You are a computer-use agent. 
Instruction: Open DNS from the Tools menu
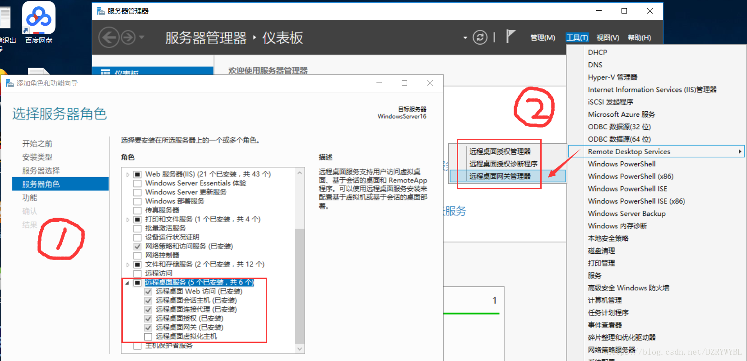pos(595,65)
